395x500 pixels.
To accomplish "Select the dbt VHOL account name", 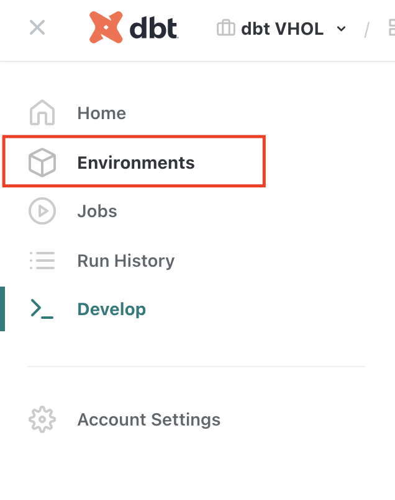I will pyautogui.click(x=282, y=29).
